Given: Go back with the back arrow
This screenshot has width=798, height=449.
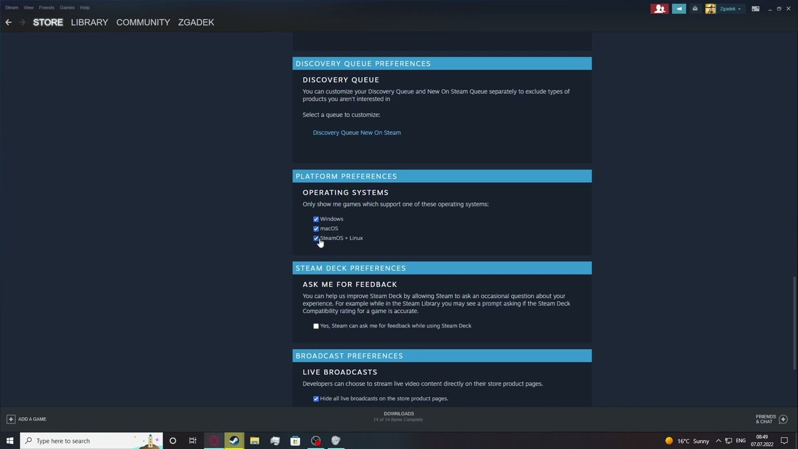Looking at the screenshot, I should pos(9,22).
